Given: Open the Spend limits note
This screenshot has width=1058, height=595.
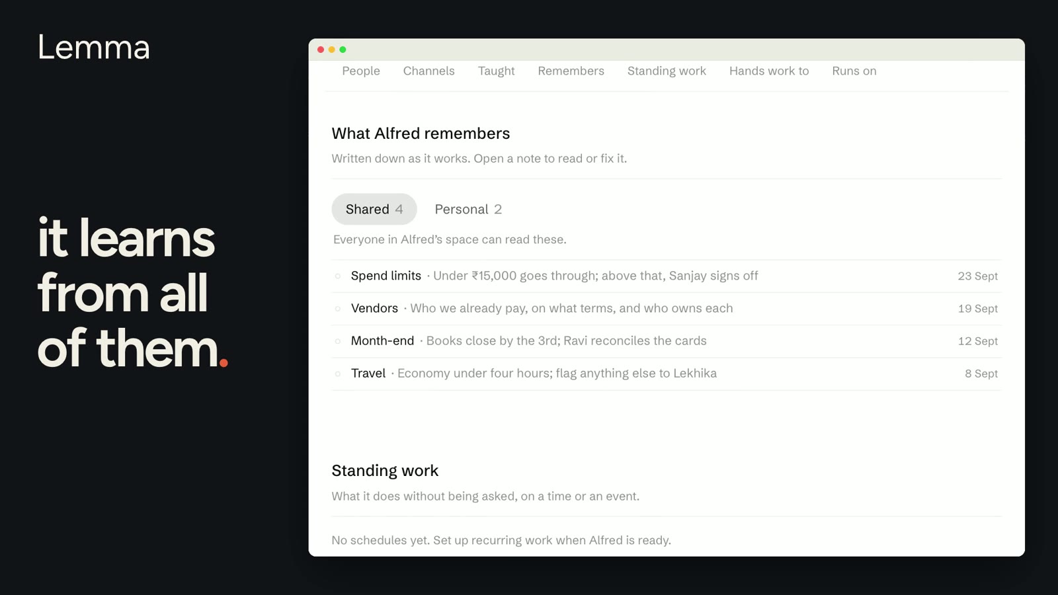Looking at the screenshot, I should (x=667, y=276).
